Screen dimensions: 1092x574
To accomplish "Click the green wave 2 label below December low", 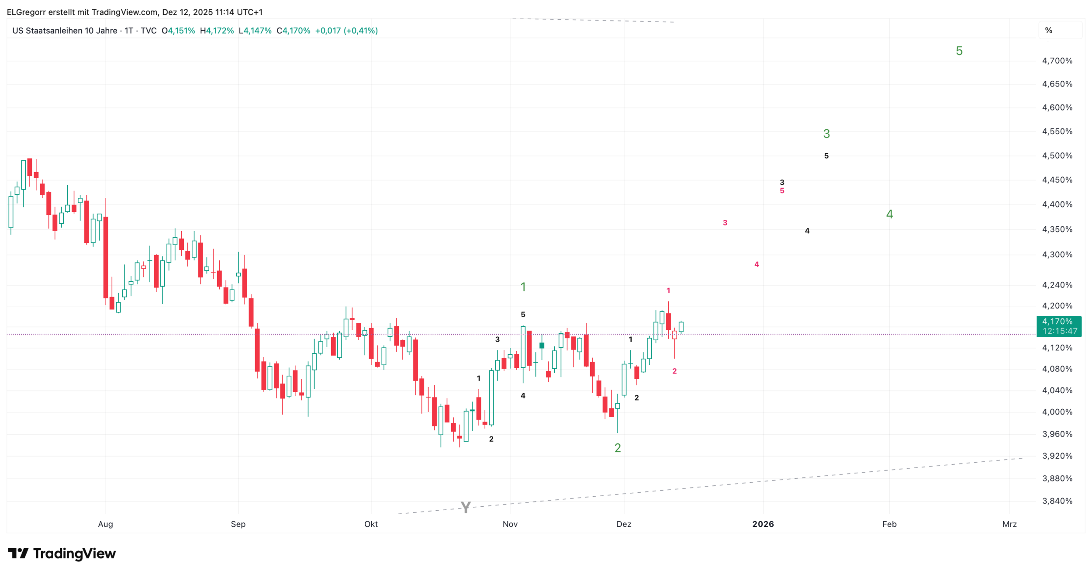I will (x=618, y=448).
